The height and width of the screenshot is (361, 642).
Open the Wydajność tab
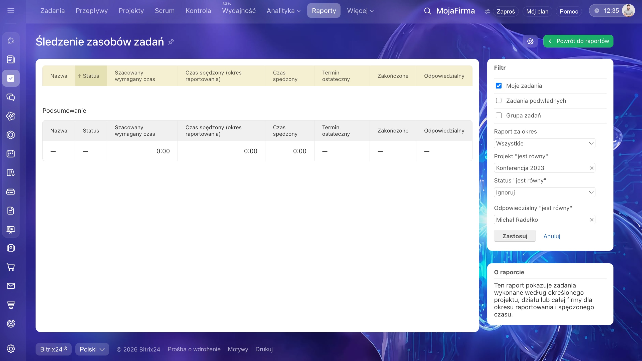tap(239, 11)
